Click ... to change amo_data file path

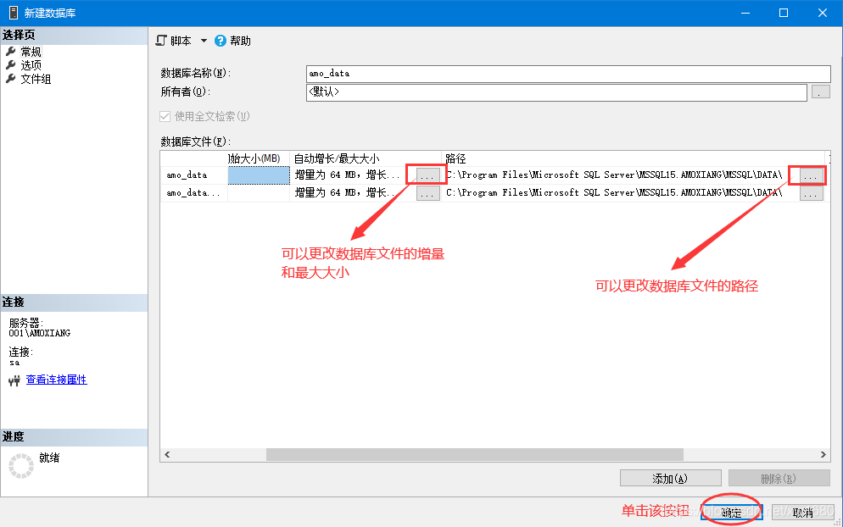click(x=807, y=174)
